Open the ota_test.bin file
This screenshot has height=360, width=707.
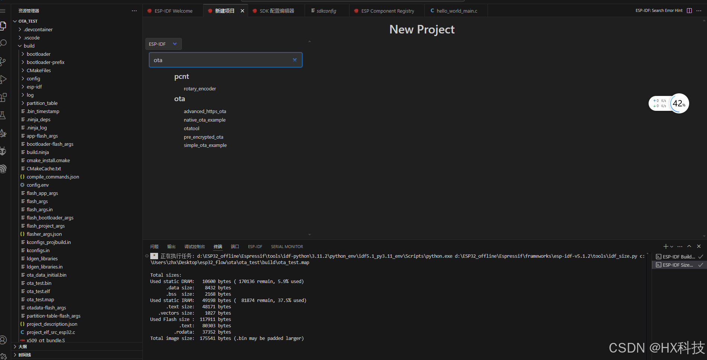39,283
